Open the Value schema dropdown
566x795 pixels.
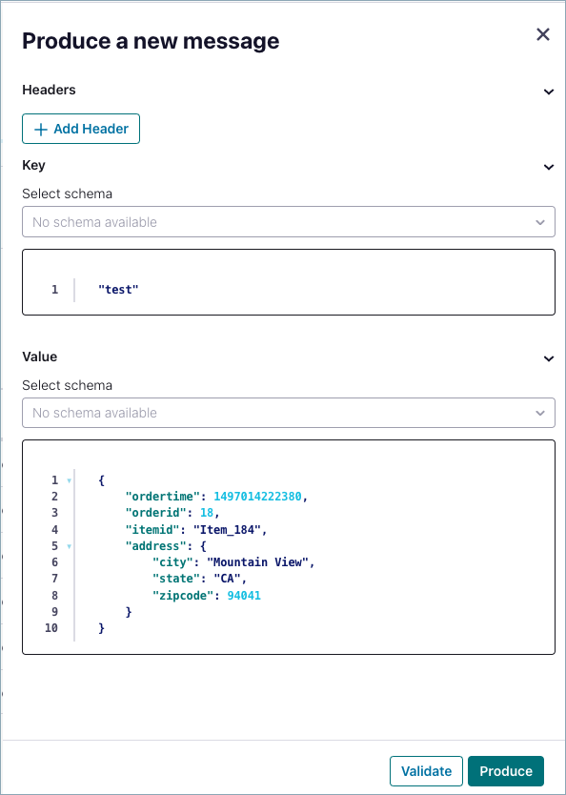click(289, 413)
